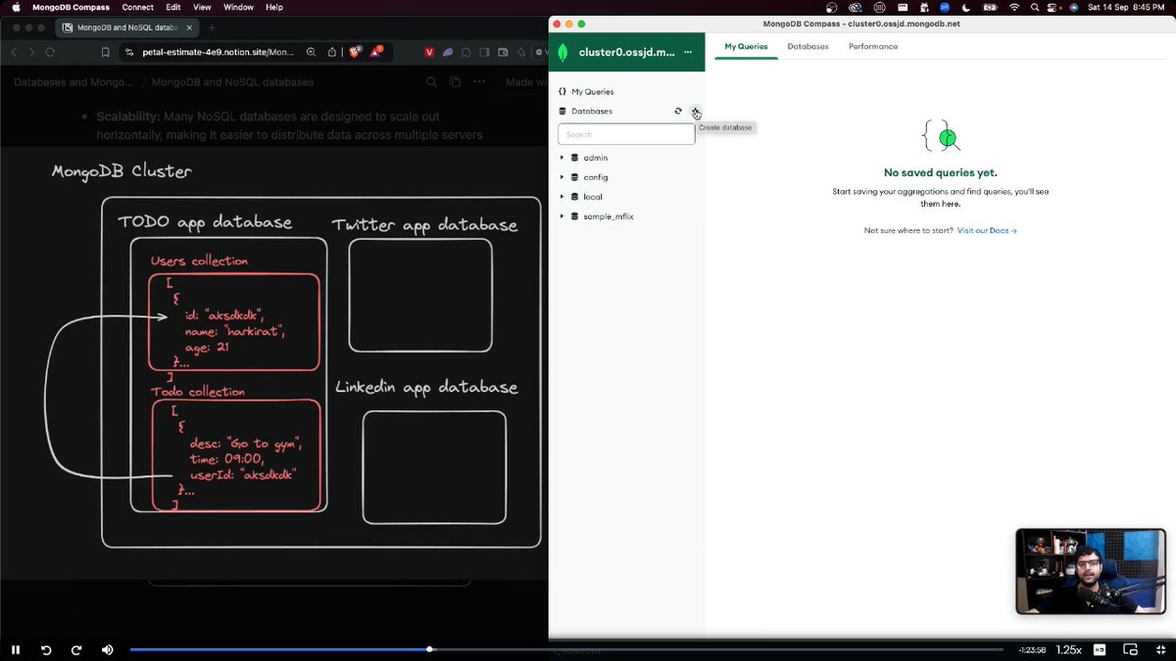The image size is (1176, 661).
Task: Reload the browser page
Action: (x=50, y=52)
